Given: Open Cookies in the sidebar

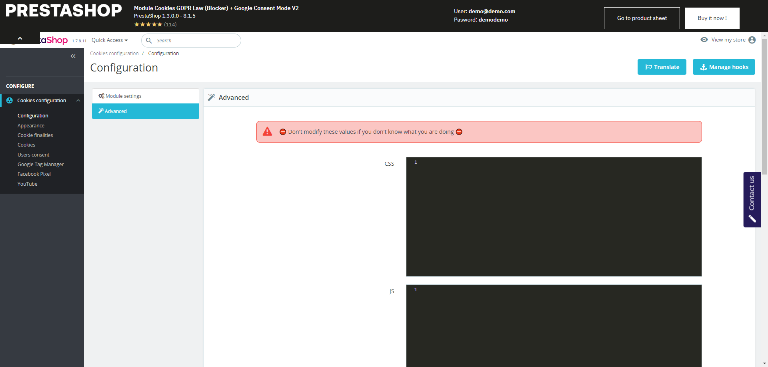Looking at the screenshot, I should tap(26, 145).
